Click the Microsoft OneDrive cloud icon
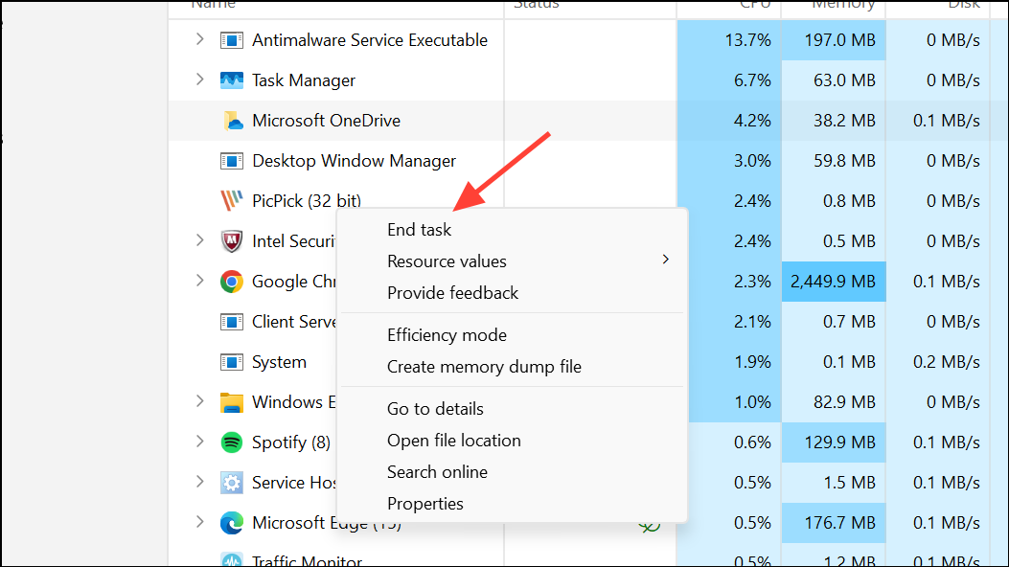 tap(232, 121)
